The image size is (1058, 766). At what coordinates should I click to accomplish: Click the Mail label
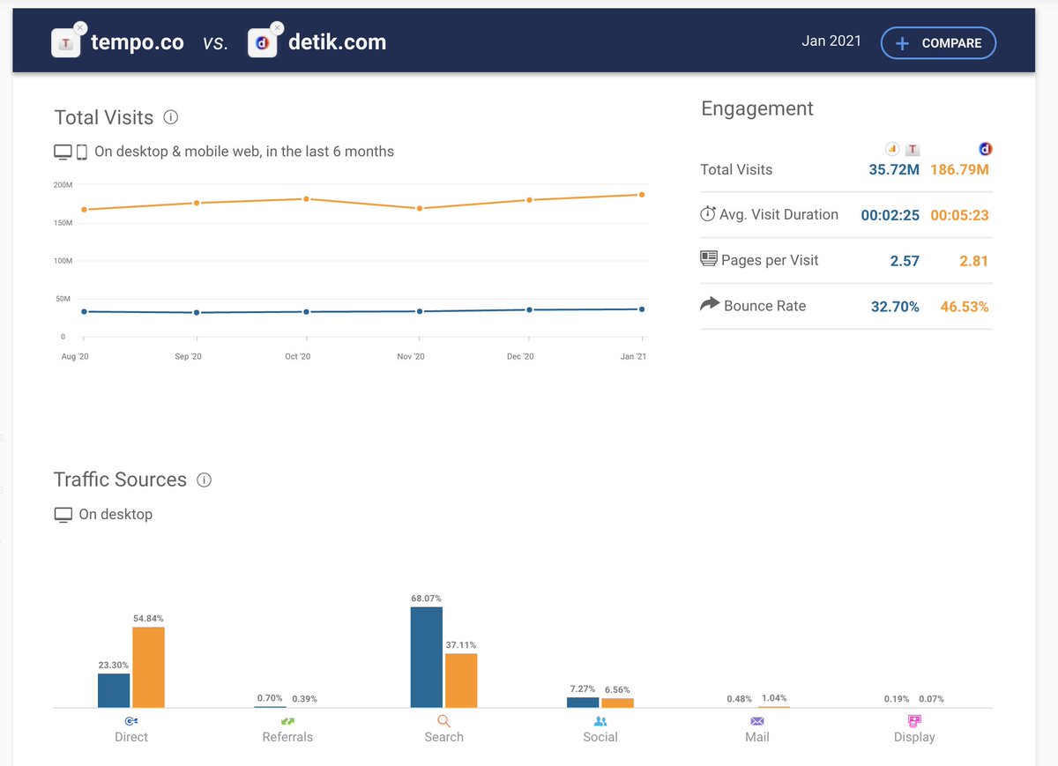tap(757, 737)
